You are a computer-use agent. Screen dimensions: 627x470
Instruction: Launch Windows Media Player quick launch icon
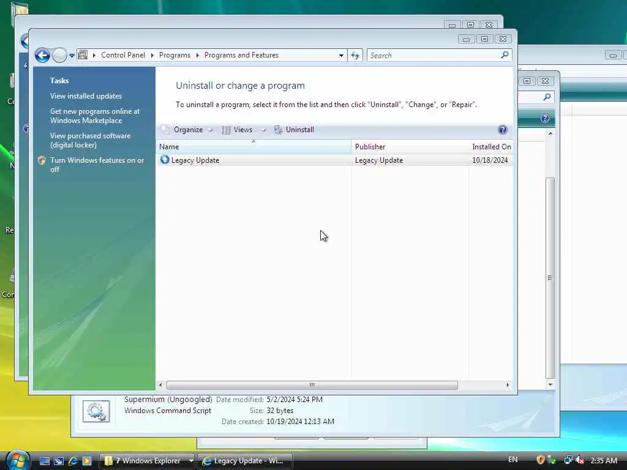pos(87,461)
